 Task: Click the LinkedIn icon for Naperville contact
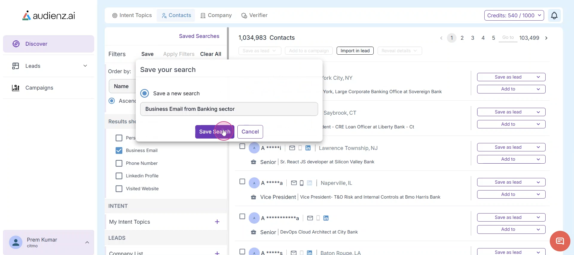click(309, 183)
